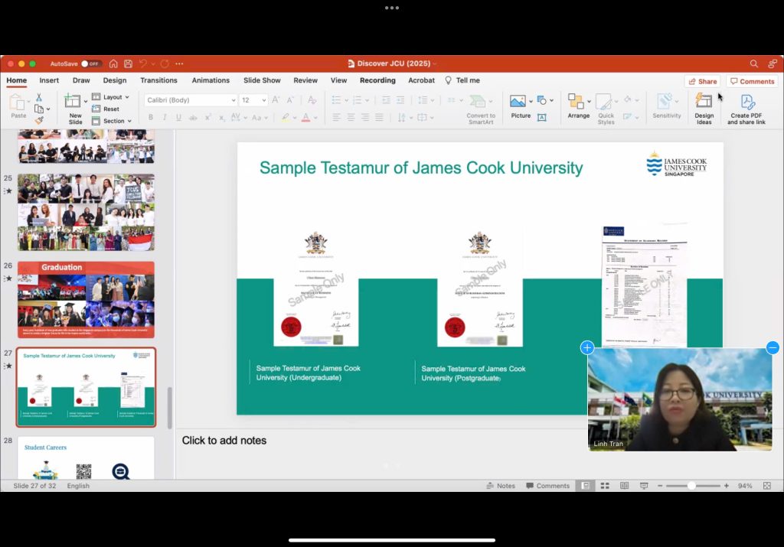Click the font color A swatch

[x=305, y=118]
